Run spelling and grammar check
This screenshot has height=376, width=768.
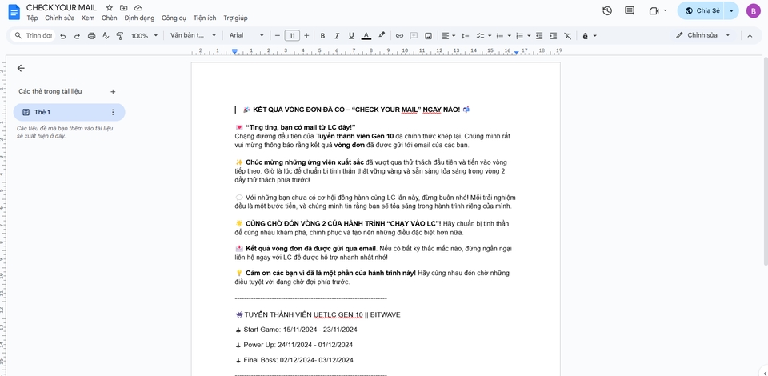(x=106, y=36)
